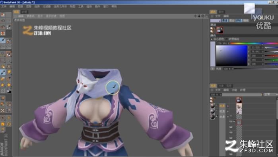
Task: Click the viewport zoom navigation icon
Action: click(x=199, y=16)
